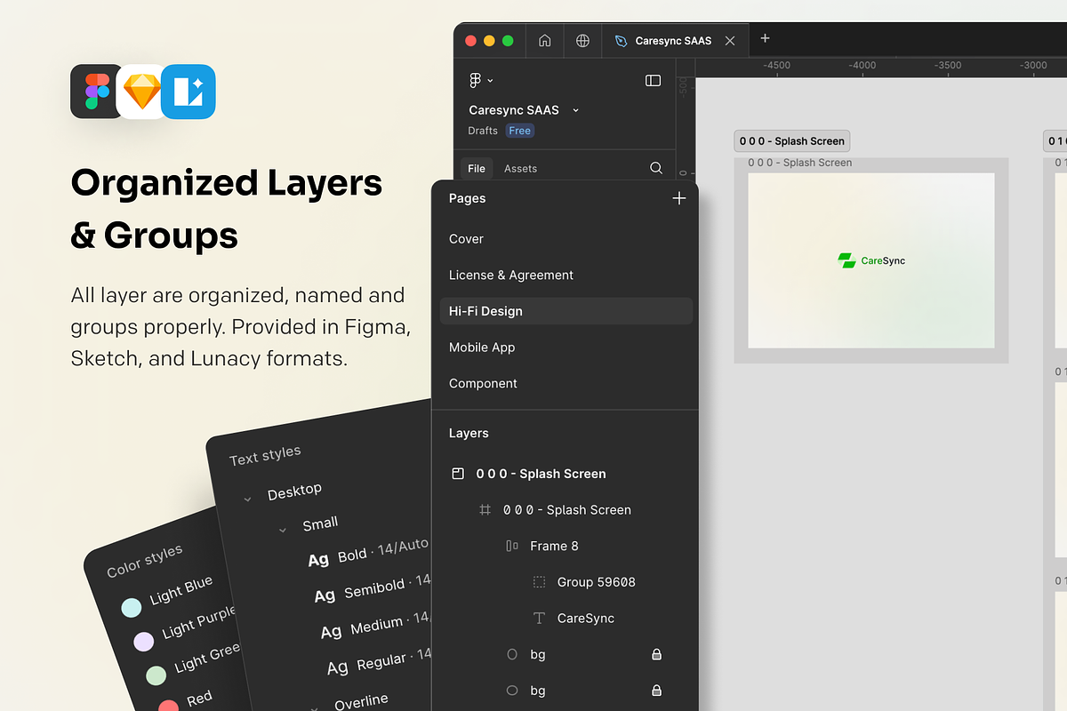Select the nested 0 0 0 - Splash Screen frame layer
Image resolution: width=1067 pixels, height=711 pixels.
click(566, 510)
